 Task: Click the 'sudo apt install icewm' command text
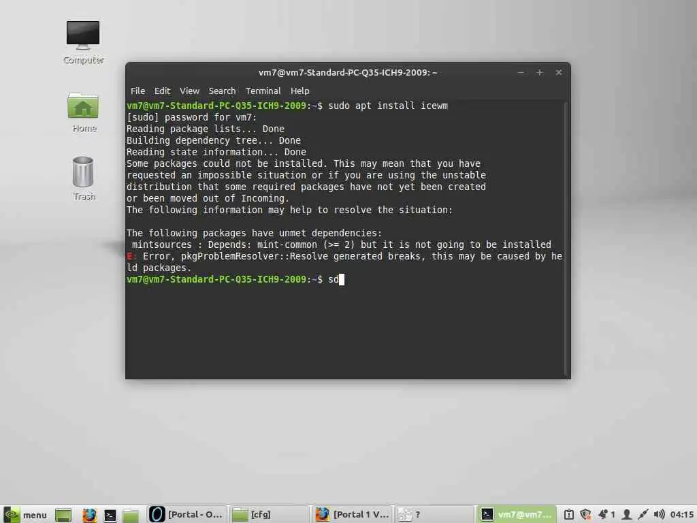click(388, 106)
